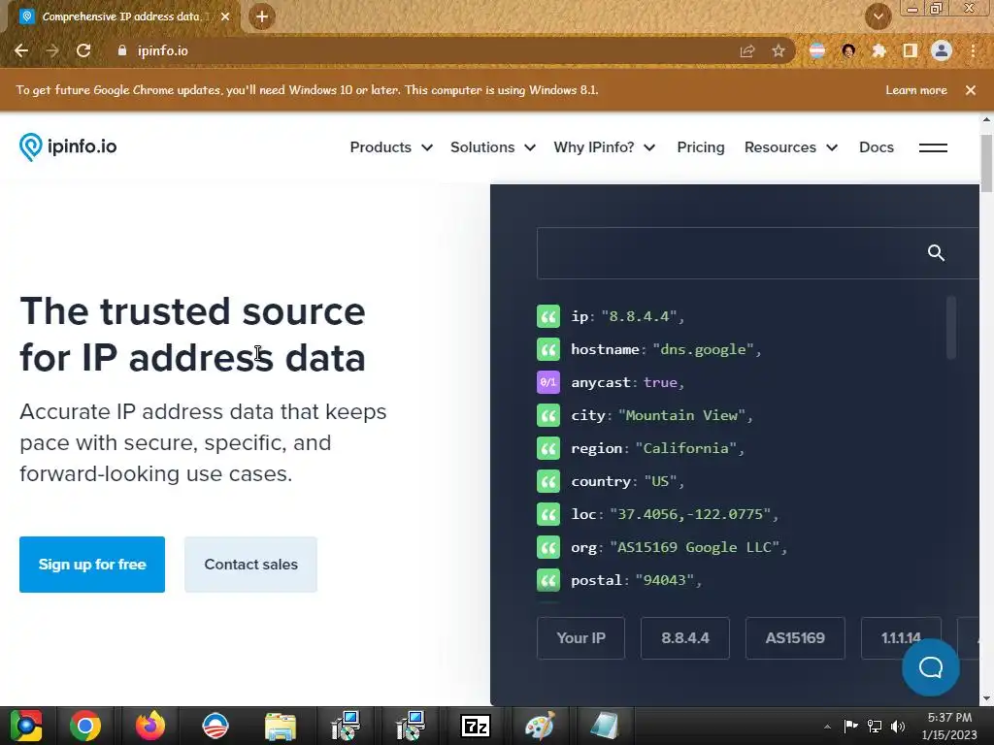The image size is (994, 745).
Task: Click the quote icon beside city field
Action: [548, 415]
